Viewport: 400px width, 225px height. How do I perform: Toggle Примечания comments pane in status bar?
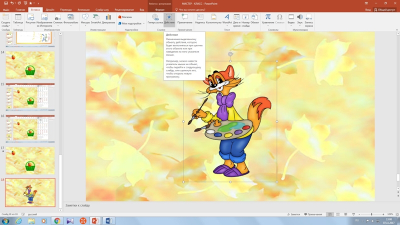pos(314,214)
